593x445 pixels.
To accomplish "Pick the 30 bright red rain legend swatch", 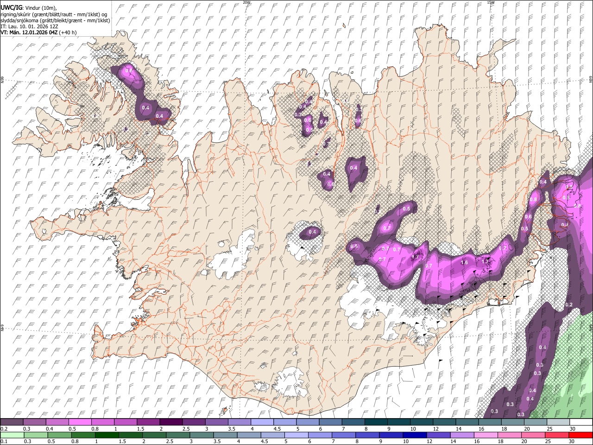I will 580,435.
